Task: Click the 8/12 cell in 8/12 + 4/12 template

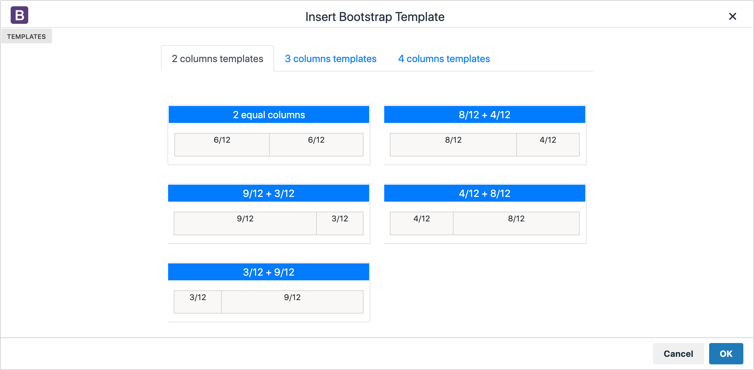Action: tap(453, 145)
